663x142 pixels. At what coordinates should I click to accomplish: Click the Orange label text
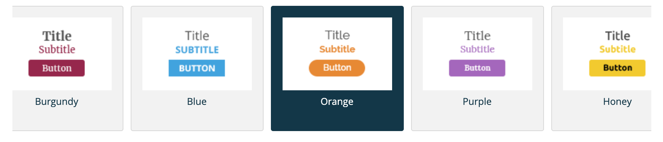(337, 102)
